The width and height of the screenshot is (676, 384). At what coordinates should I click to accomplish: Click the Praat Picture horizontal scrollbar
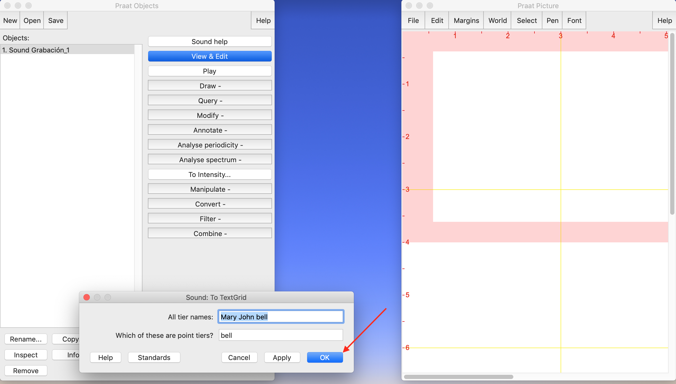coord(458,377)
